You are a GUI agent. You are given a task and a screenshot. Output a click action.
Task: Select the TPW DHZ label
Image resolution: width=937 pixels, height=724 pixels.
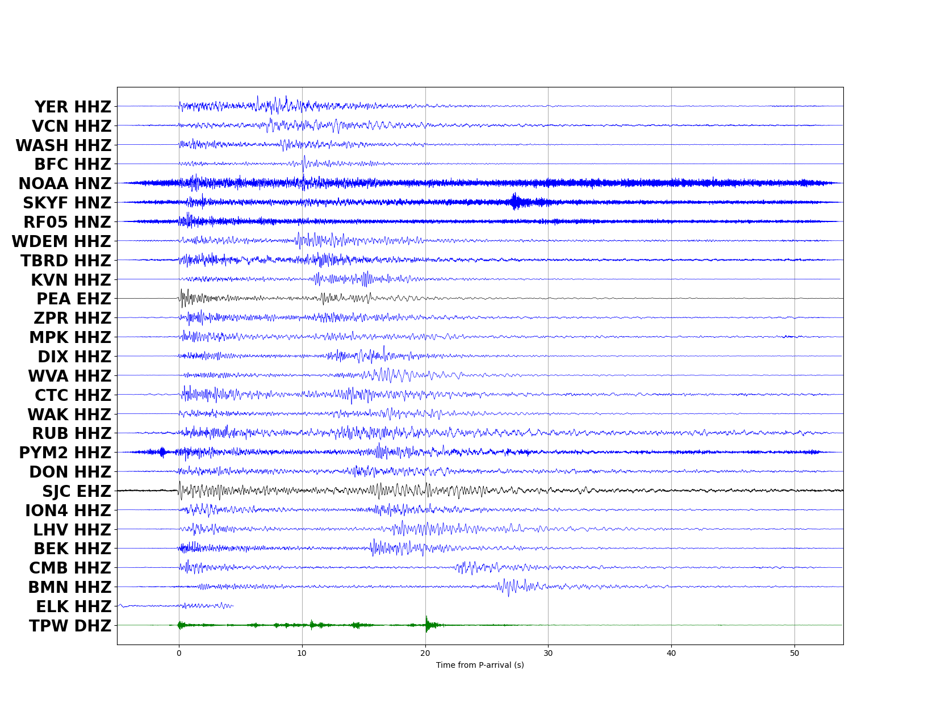point(70,626)
